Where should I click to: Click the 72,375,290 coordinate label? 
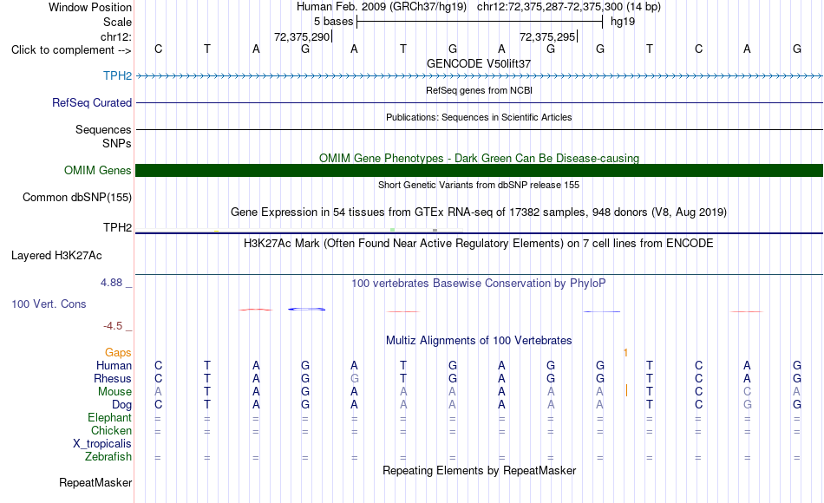pos(302,36)
